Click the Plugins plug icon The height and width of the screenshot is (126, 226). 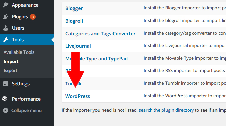pyautogui.click(x=6, y=17)
